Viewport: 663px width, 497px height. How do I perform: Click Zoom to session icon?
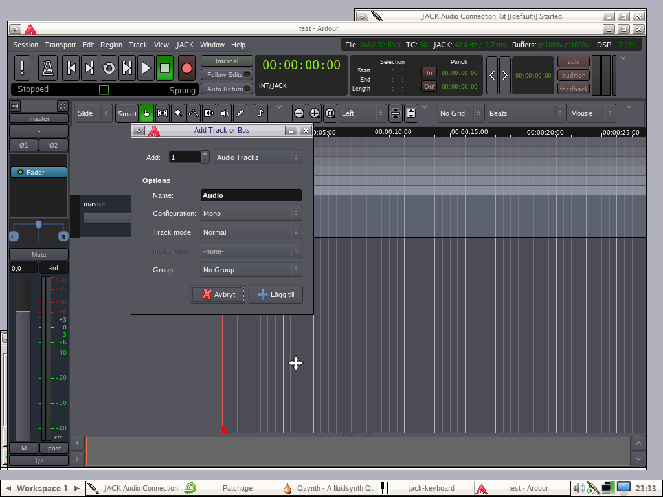(x=330, y=113)
